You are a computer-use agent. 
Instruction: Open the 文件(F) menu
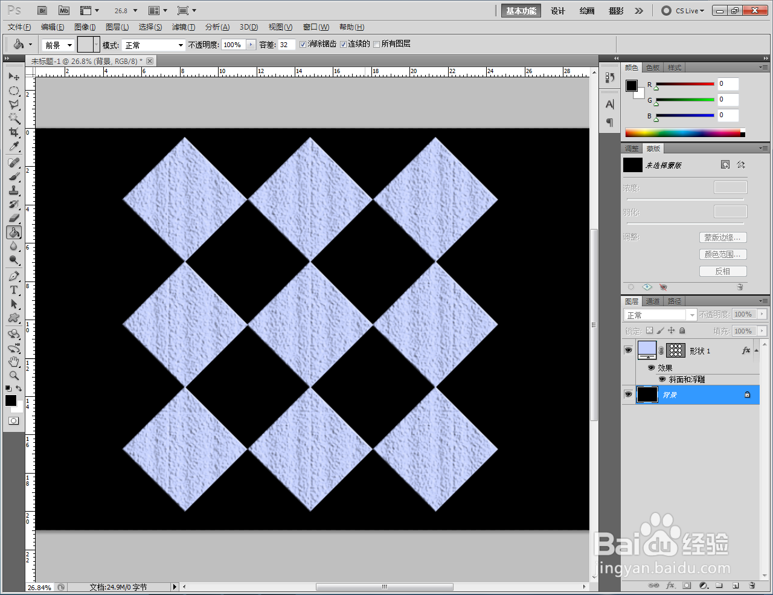(x=19, y=27)
